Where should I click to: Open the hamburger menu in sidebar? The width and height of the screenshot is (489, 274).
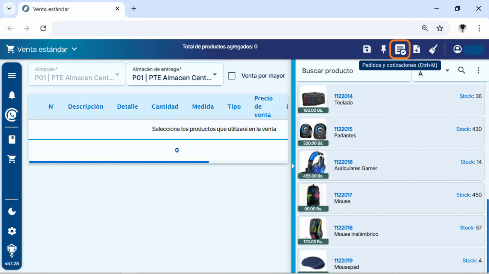click(x=12, y=76)
